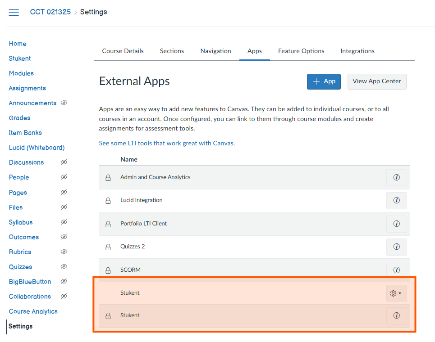Image resolution: width=435 pixels, height=342 pixels.
Task: Click hidden eye icon next to Discussions
Action: [64, 162]
